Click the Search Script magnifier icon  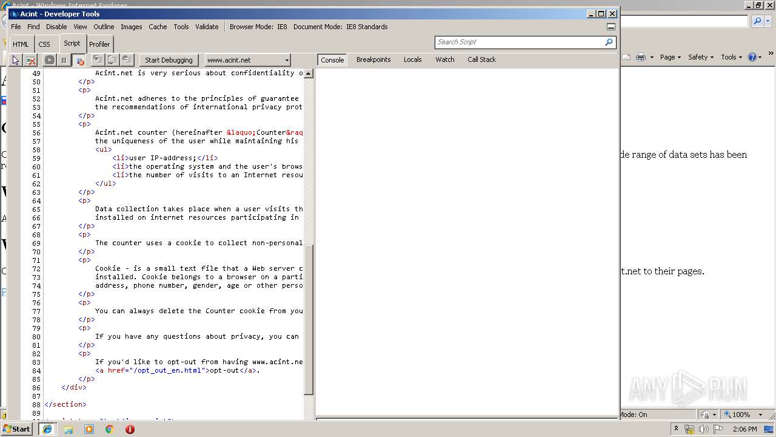click(609, 42)
